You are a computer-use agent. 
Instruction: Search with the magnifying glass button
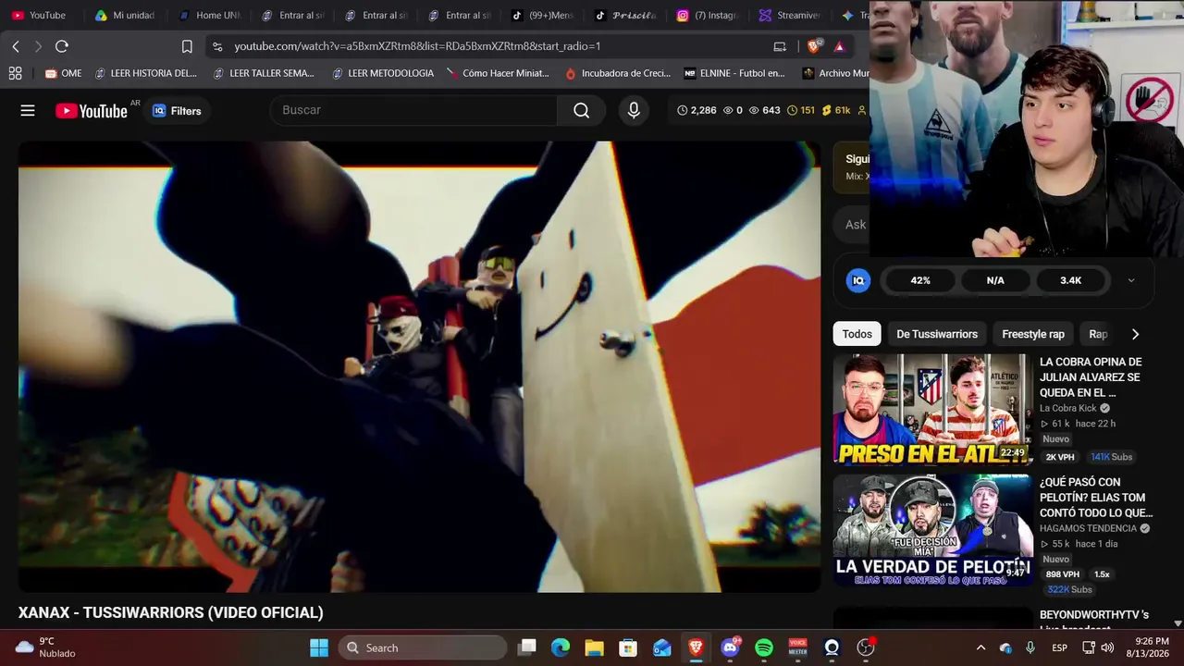[581, 111]
